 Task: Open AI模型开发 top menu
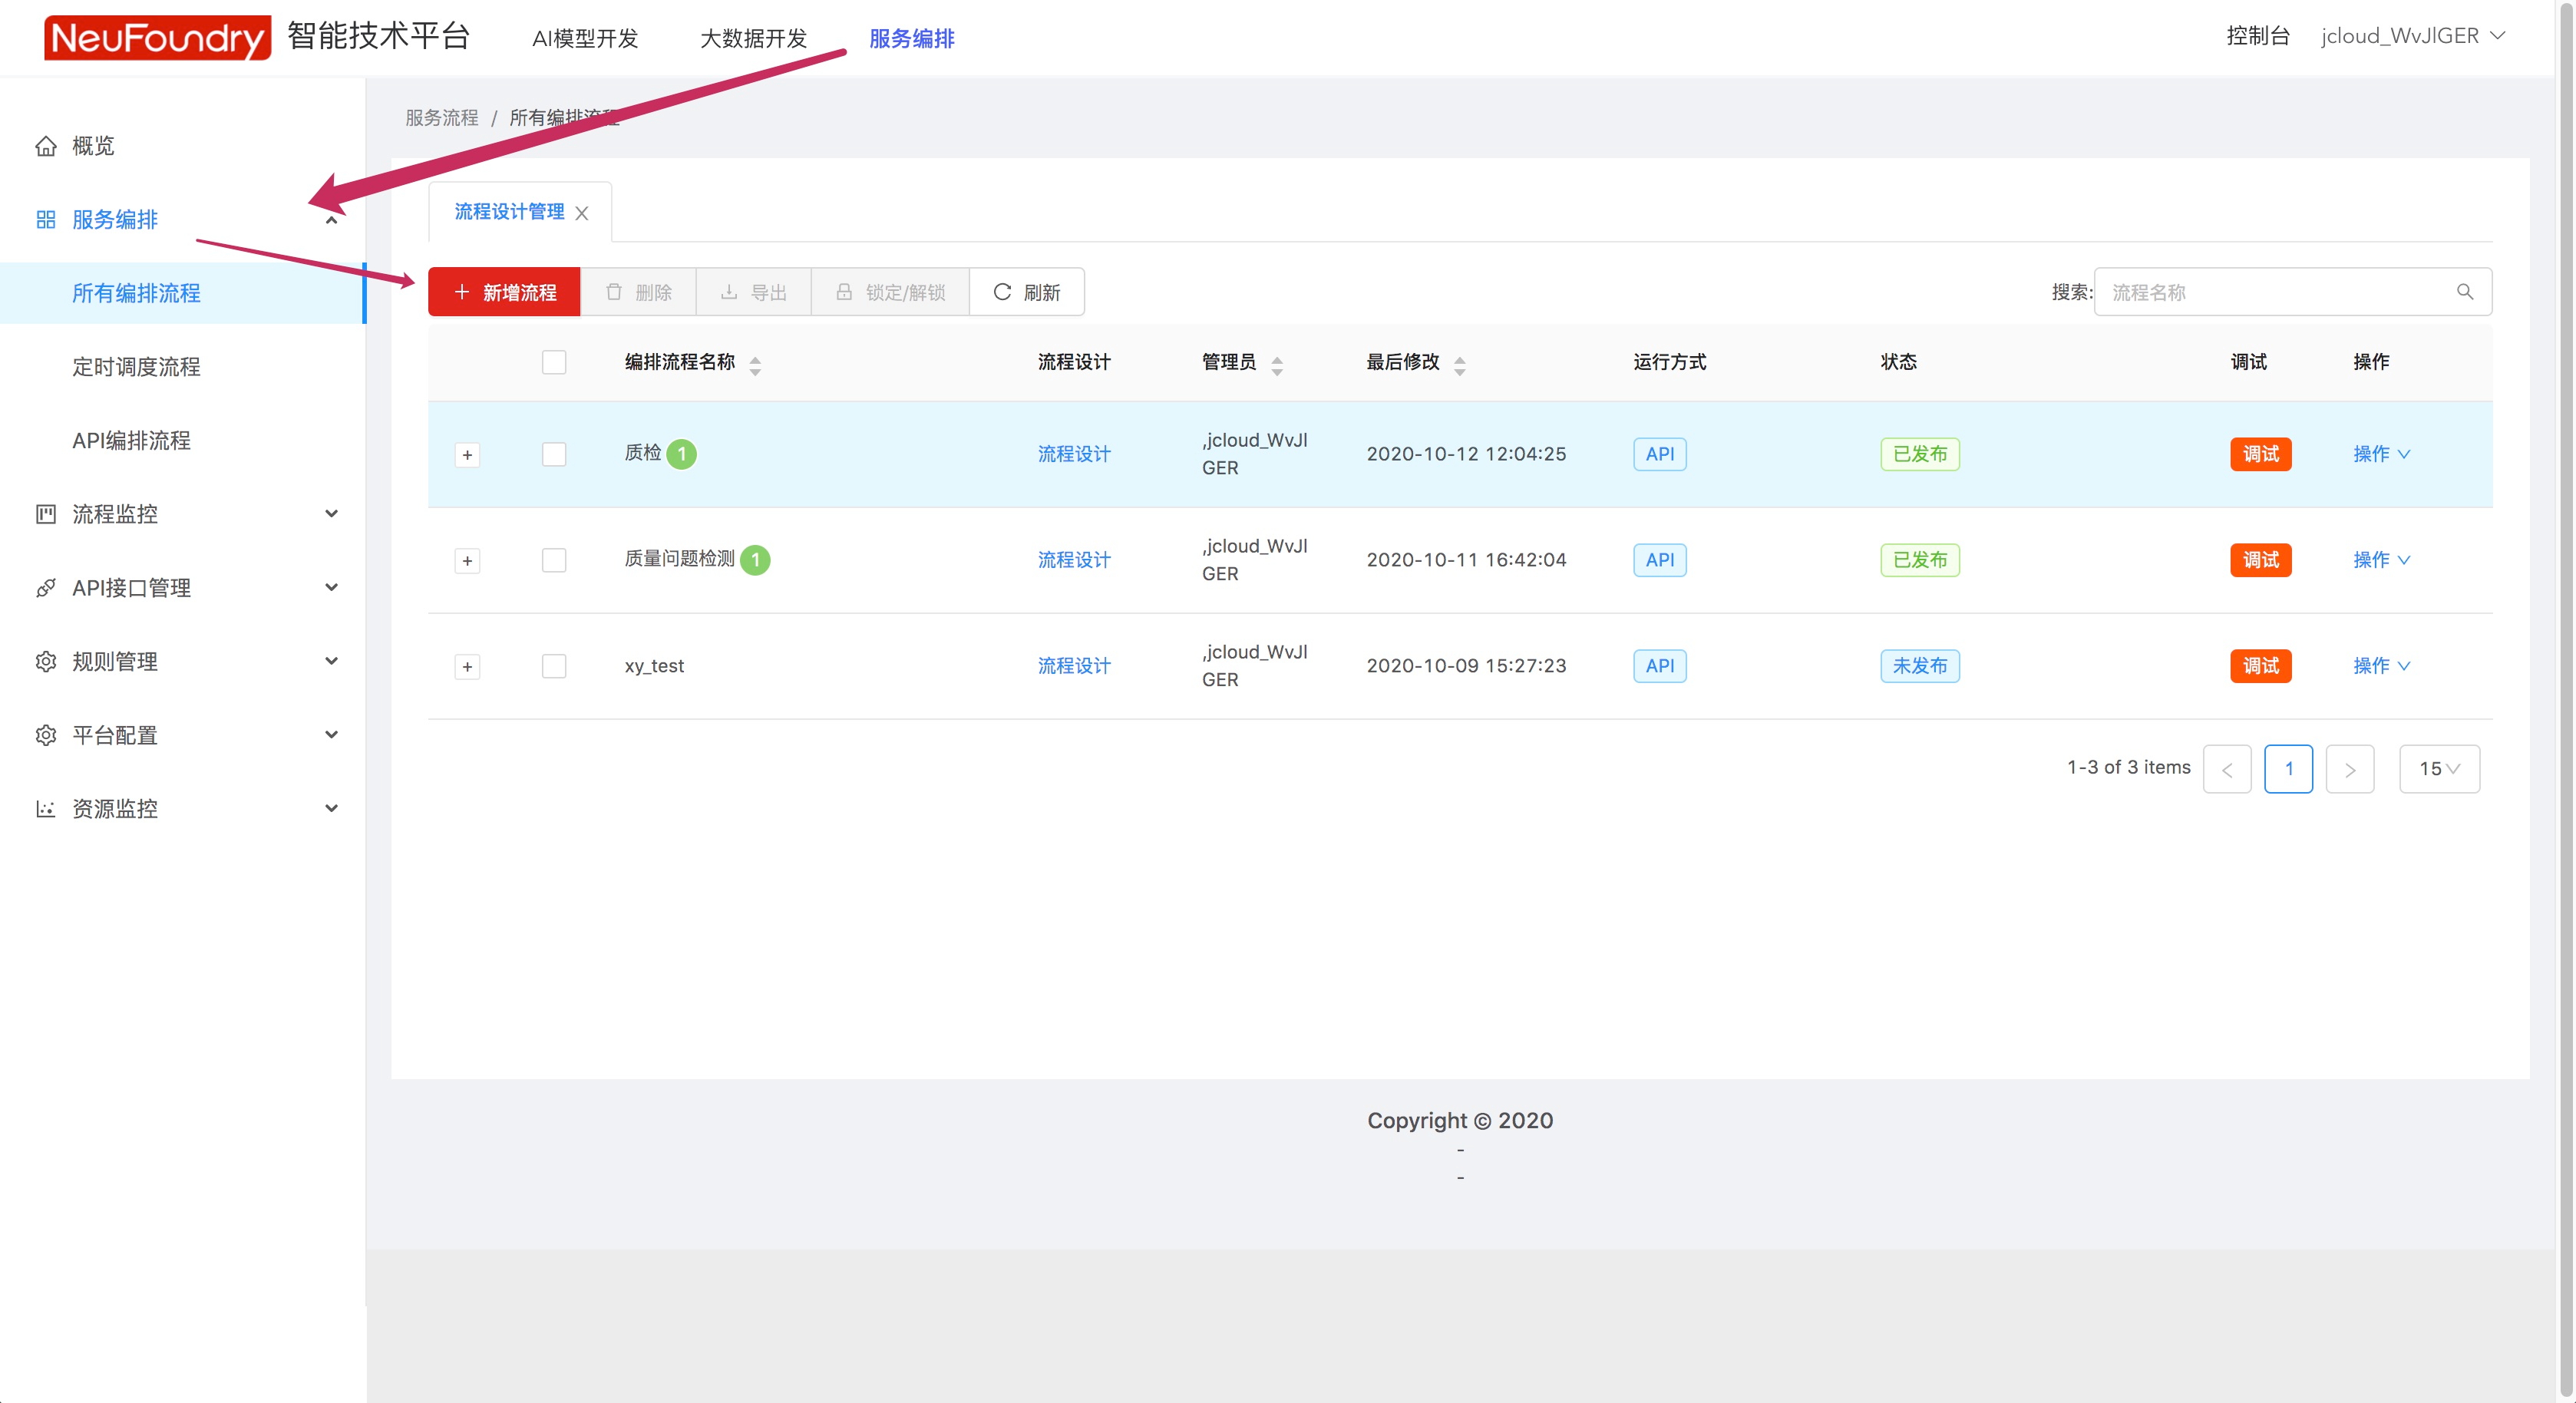585,38
